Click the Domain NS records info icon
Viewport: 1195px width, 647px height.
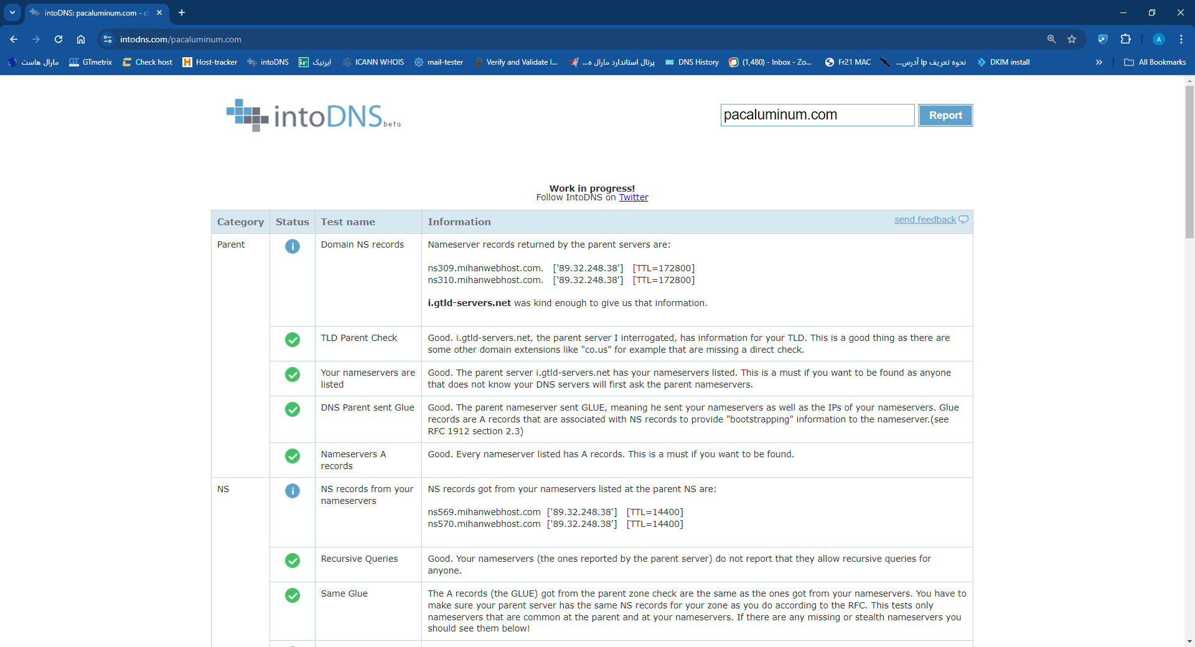pos(293,246)
